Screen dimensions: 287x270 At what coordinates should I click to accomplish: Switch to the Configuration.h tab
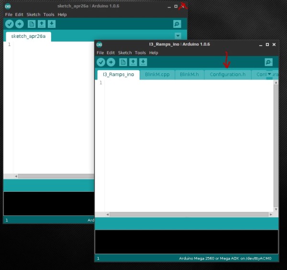(228, 74)
